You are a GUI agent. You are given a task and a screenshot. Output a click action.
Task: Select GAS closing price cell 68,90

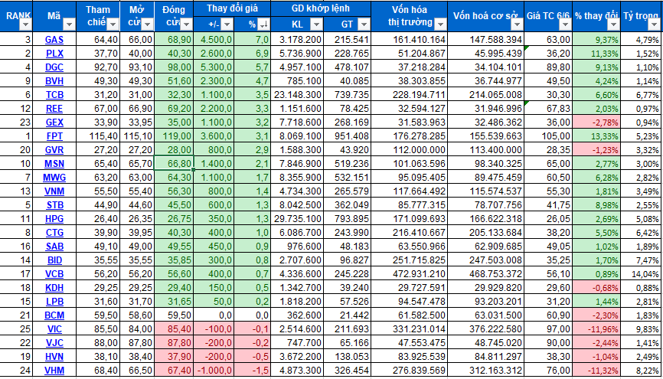point(175,40)
